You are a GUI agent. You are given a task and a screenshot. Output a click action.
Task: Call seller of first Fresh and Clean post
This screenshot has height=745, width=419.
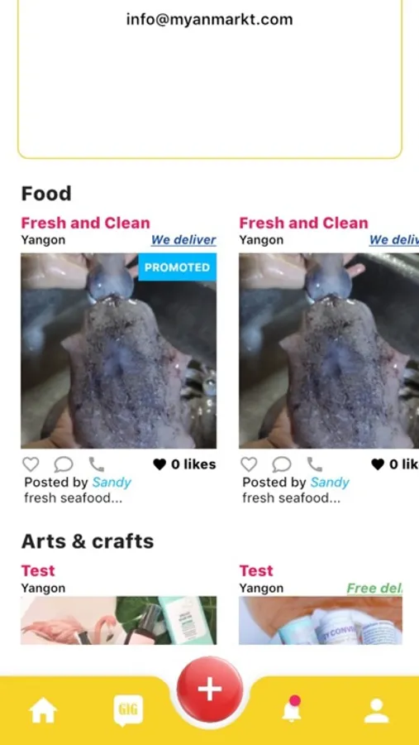click(97, 464)
